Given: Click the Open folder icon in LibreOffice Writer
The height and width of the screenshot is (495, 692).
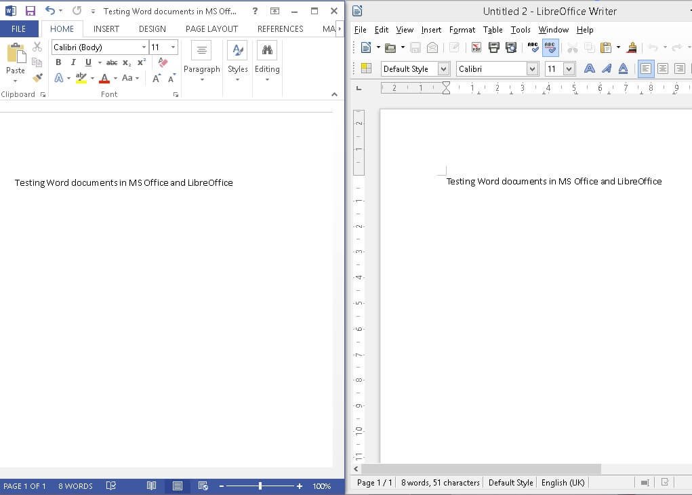Looking at the screenshot, I should (390, 47).
